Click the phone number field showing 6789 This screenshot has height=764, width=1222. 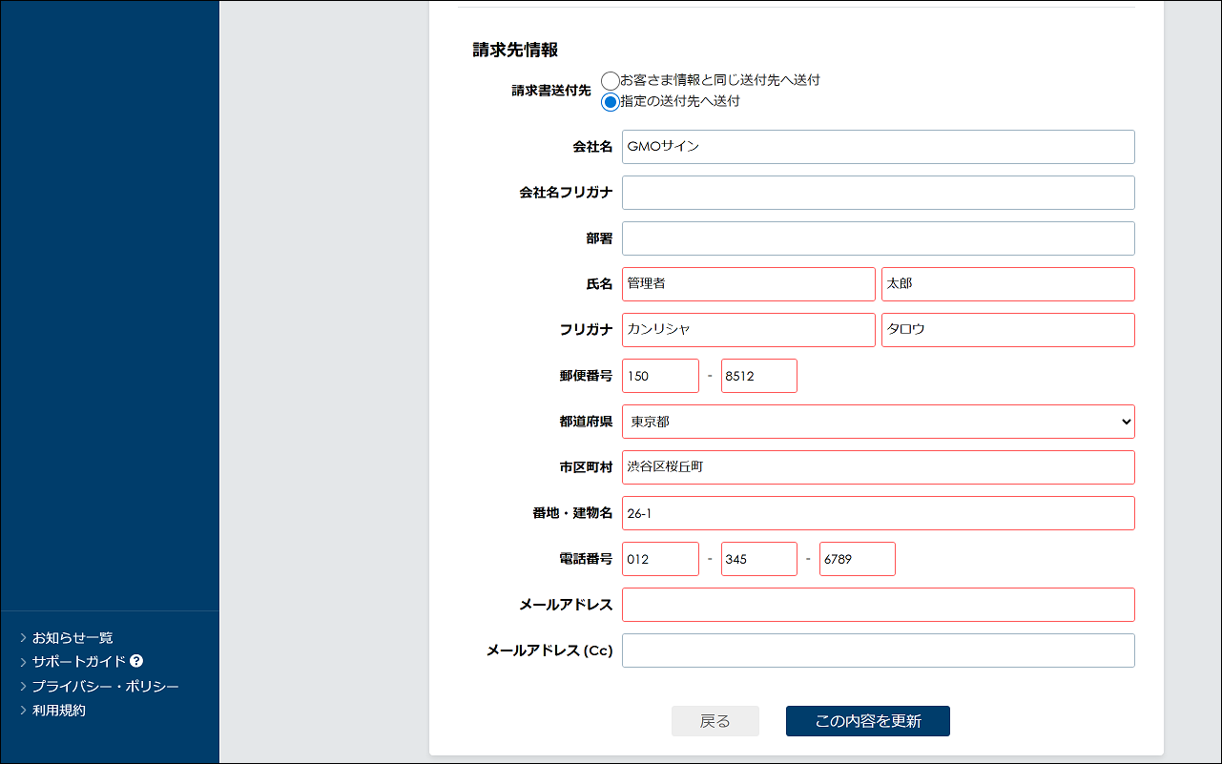857,559
